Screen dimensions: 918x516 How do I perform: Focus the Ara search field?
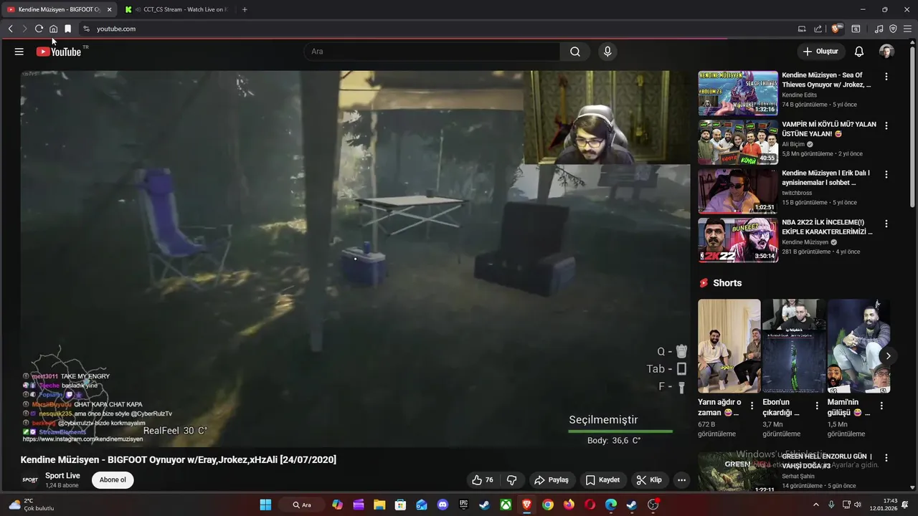click(432, 52)
